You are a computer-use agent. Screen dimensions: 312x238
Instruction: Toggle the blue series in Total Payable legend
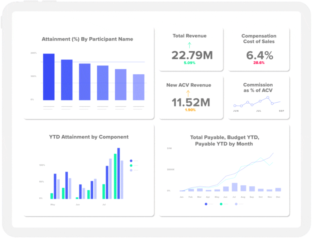206,204
